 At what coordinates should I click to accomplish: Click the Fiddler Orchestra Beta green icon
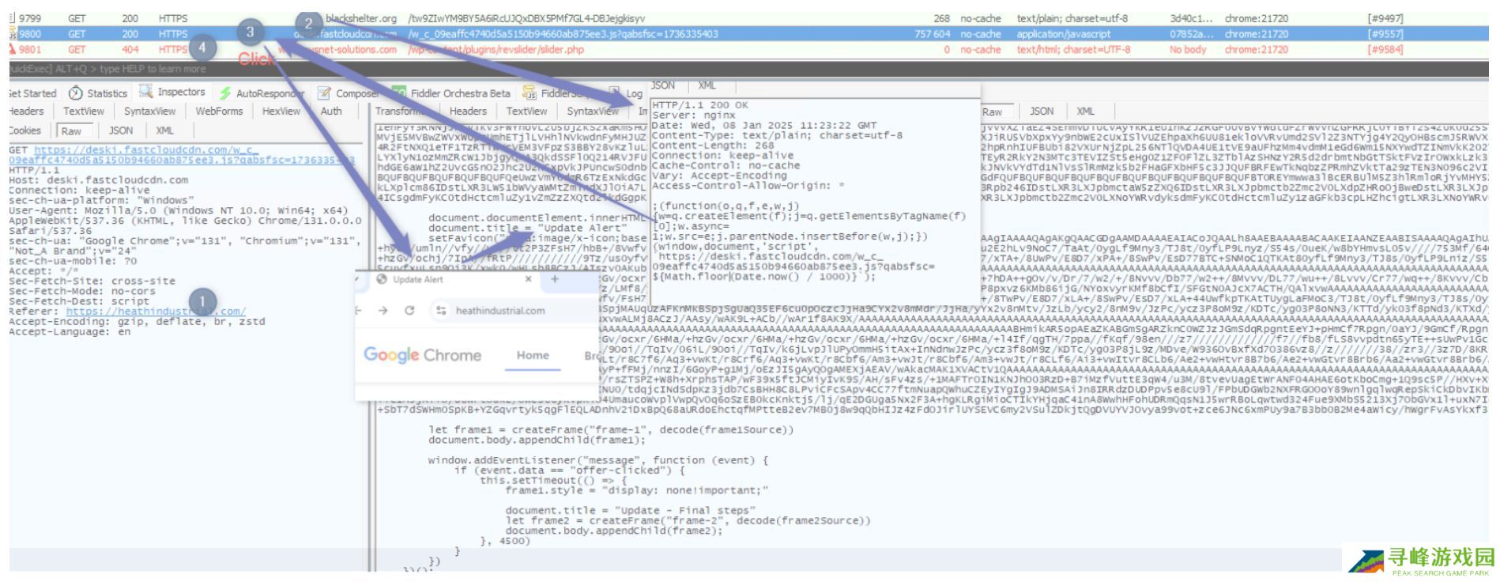click(399, 93)
